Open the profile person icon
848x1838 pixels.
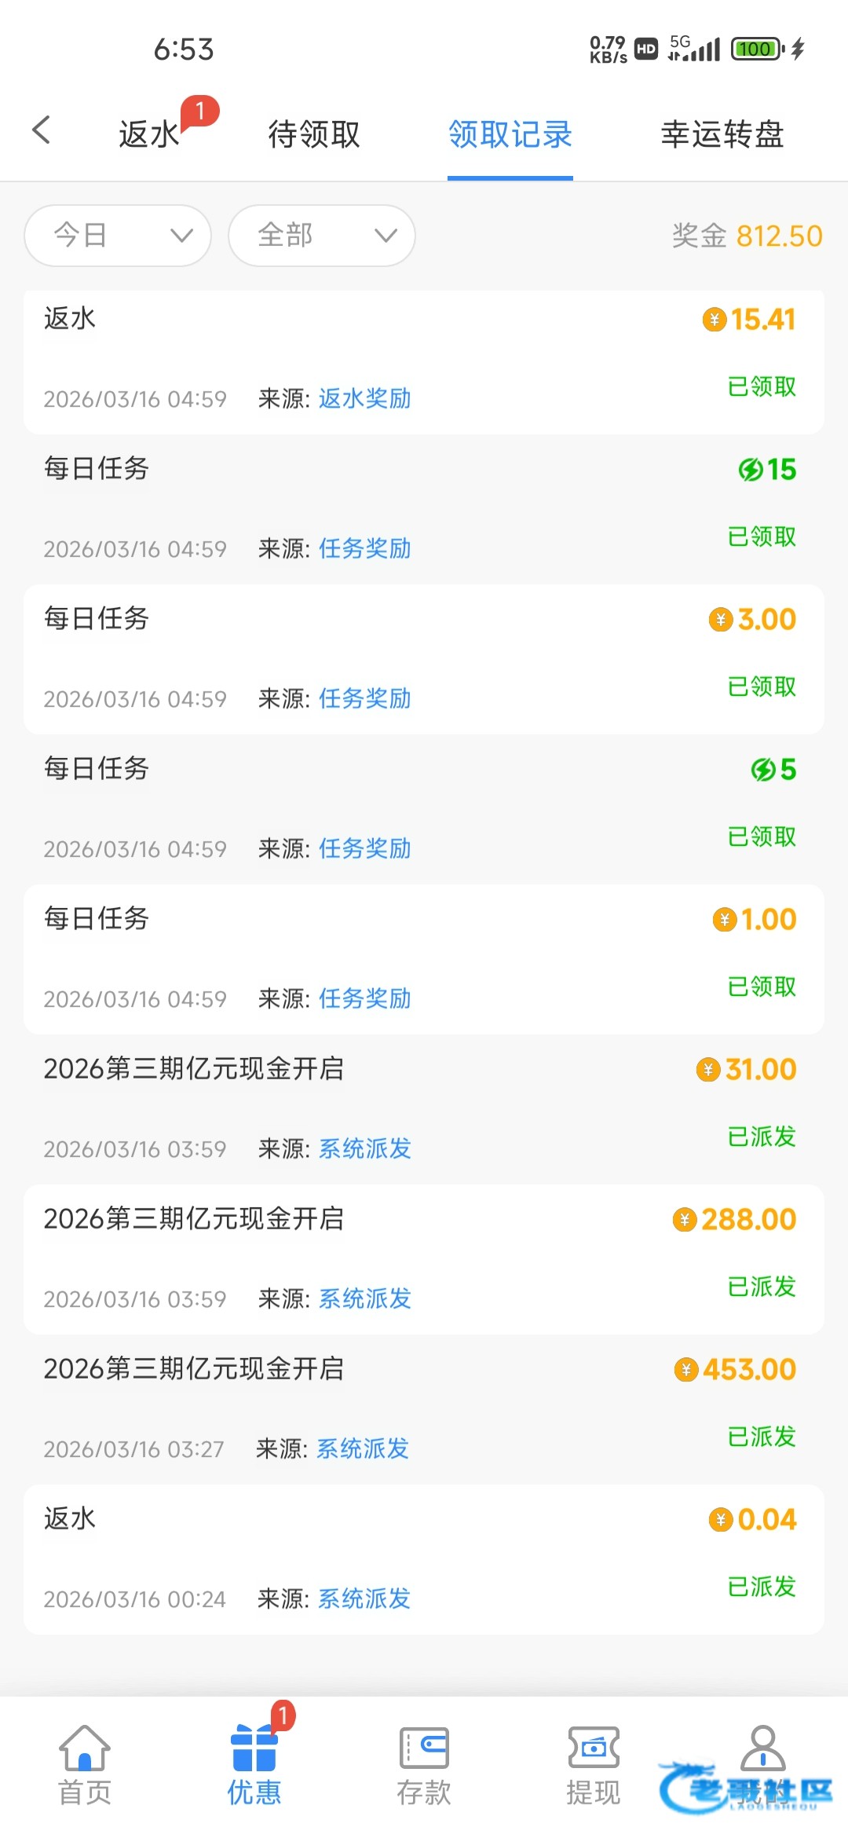pos(762,1747)
